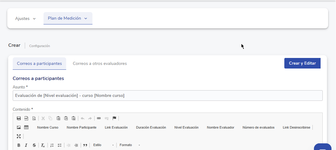Insert a link with the chain icon

99,118
